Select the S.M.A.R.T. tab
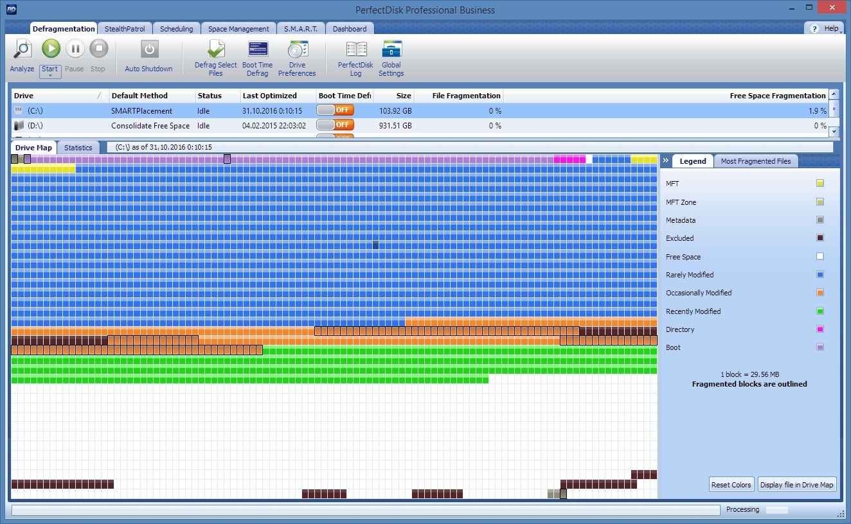The height and width of the screenshot is (524, 851). pyautogui.click(x=301, y=29)
